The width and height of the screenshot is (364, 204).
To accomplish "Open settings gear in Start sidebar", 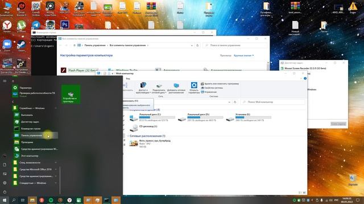I will pyautogui.click(x=5, y=182).
